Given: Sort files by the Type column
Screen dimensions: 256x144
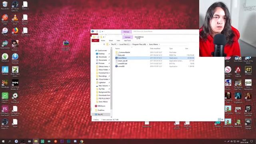Looking at the screenshot, I should tap(171, 48).
